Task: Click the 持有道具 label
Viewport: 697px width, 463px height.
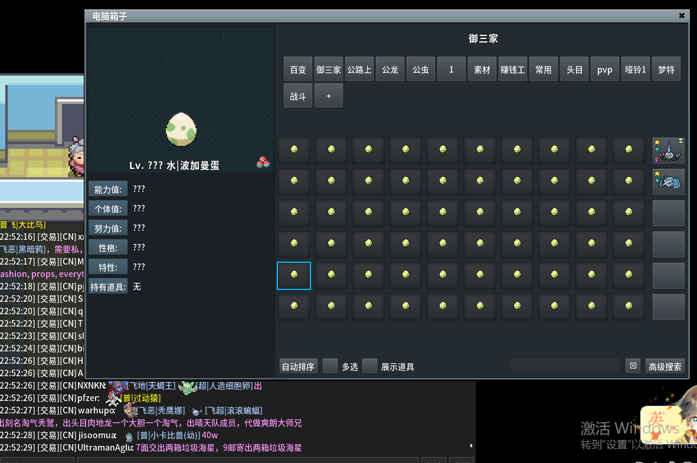Action: 108,287
